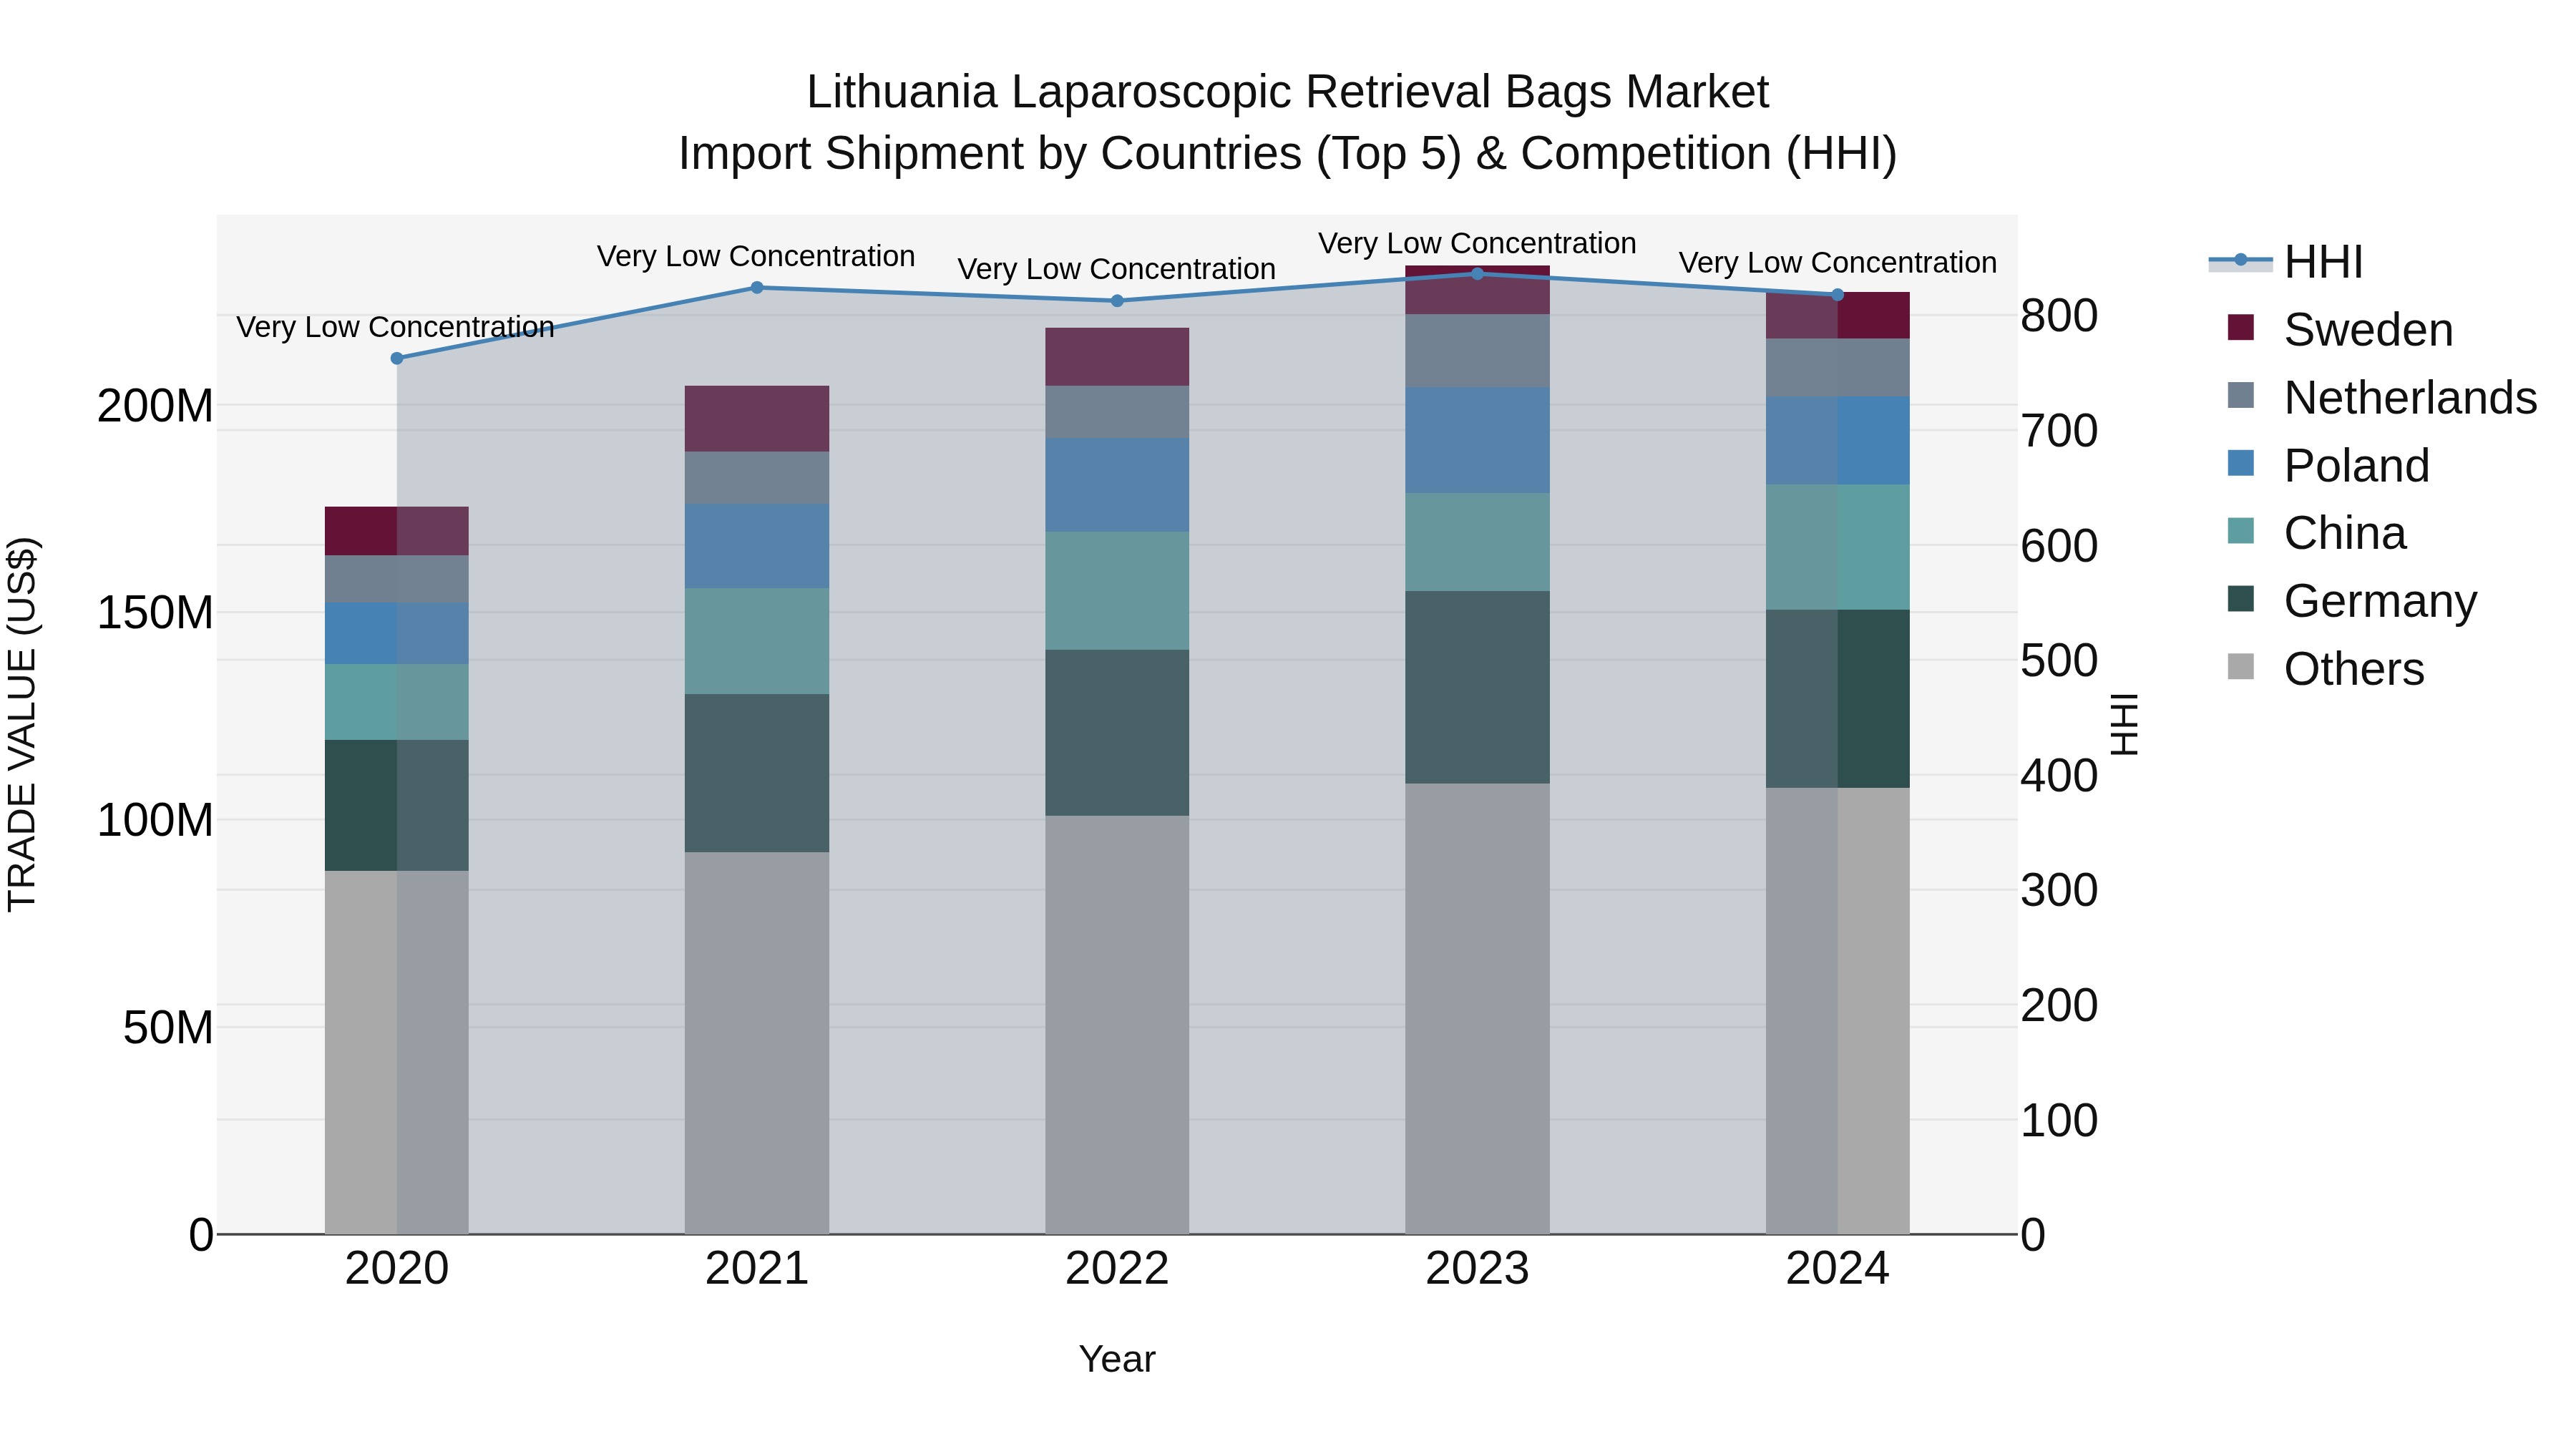This screenshot has height=1449, width=2576.
Task: Click the 500 HHI axis tick label
Action: [2059, 661]
